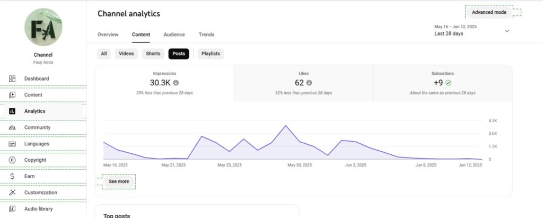
Task: Click the Channel analytics heading
Action: tap(129, 13)
